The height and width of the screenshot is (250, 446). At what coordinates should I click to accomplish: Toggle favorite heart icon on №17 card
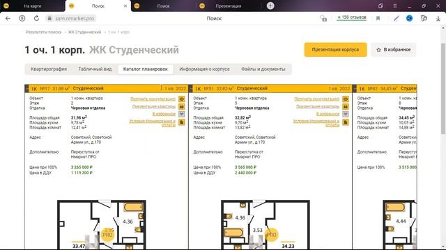(181, 114)
